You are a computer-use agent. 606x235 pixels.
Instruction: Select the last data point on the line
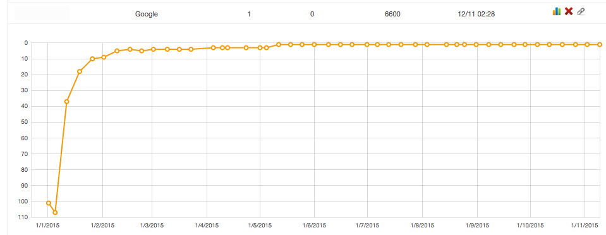pos(600,44)
